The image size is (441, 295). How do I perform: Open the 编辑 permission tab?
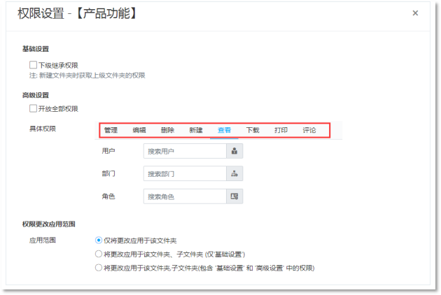(139, 130)
